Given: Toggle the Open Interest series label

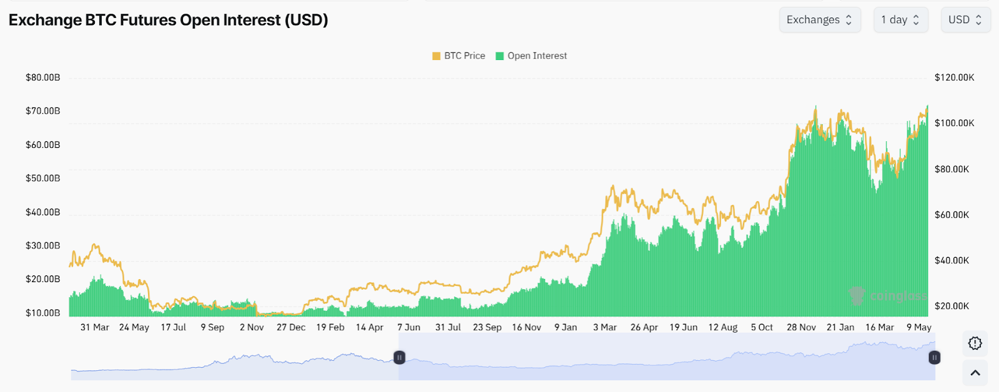Looking at the screenshot, I should (x=537, y=56).
